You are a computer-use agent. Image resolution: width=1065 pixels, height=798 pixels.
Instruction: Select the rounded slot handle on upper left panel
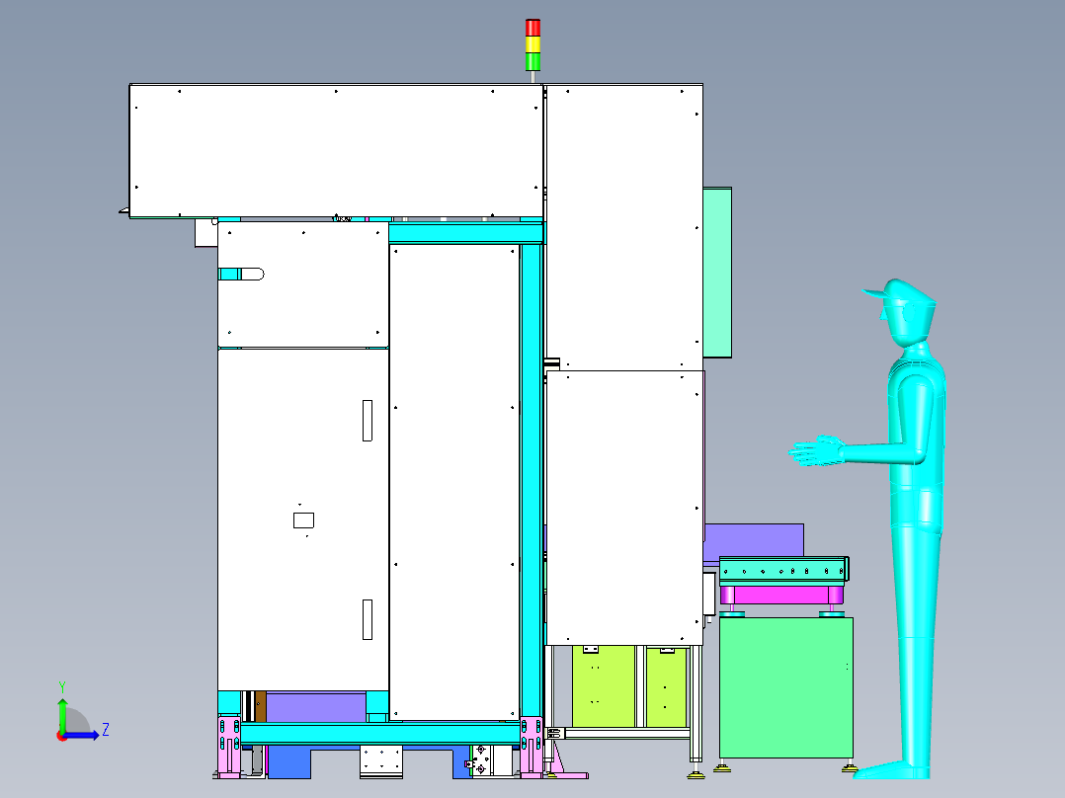[x=241, y=275]
